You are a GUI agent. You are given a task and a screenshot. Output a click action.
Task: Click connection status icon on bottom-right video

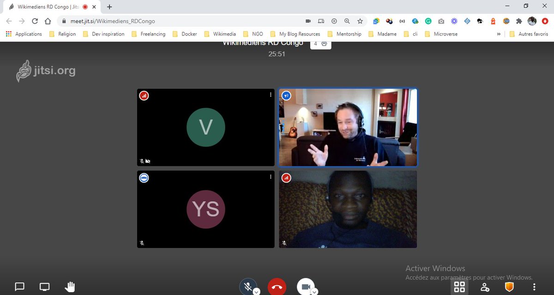point(286,177)
